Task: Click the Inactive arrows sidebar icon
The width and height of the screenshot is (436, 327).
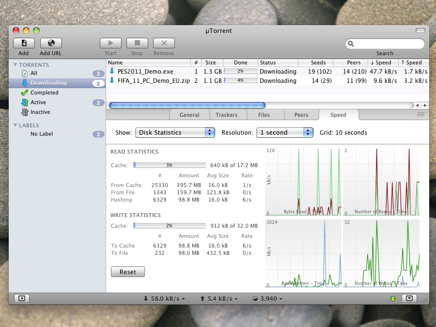Action: coord(25,112)
